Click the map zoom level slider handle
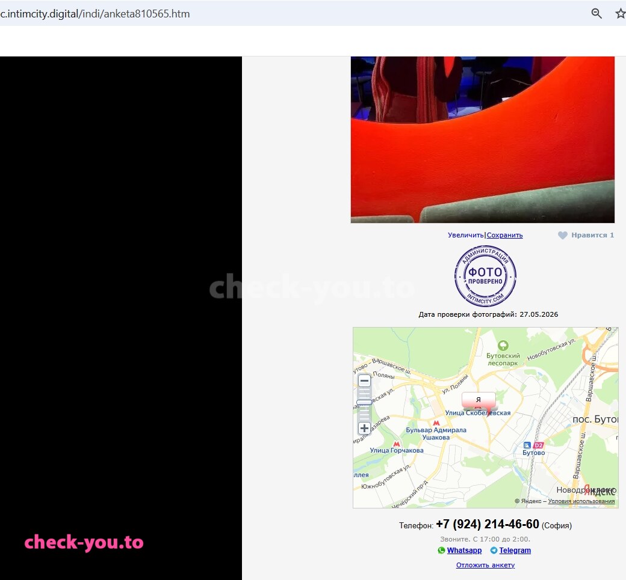The height and width of the screenshot is (580, 626). 364,402
